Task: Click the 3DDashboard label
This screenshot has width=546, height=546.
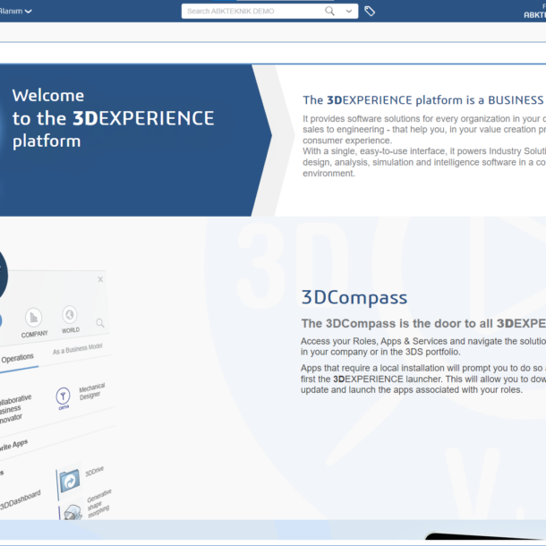Action: tap(21, 499)
